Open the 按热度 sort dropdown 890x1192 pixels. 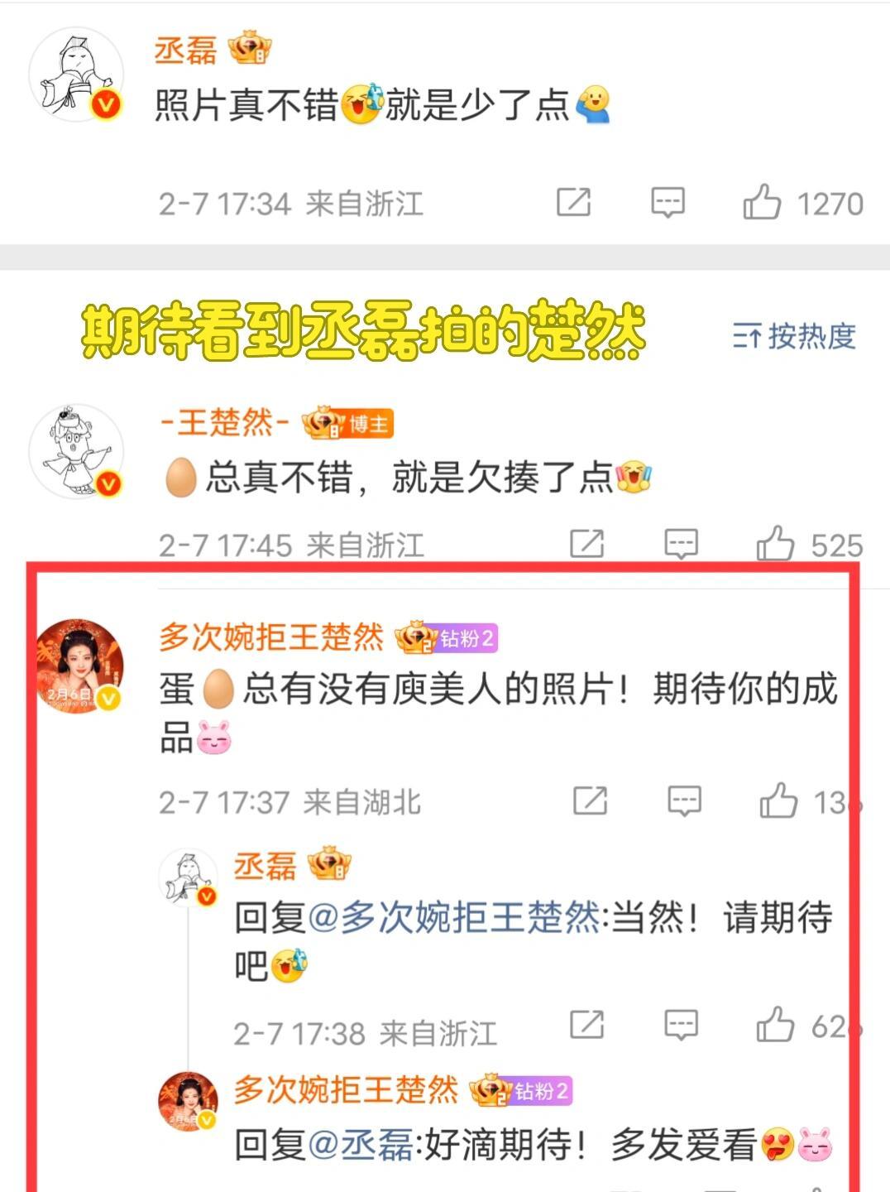[x=794, y=336]
